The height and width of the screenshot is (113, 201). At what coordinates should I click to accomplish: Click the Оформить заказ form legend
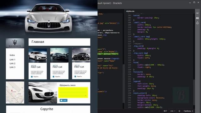click(x=68, y=85)
